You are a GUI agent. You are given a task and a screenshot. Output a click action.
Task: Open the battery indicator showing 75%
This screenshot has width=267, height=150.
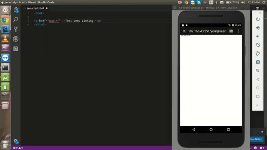[x=232, y=2]
